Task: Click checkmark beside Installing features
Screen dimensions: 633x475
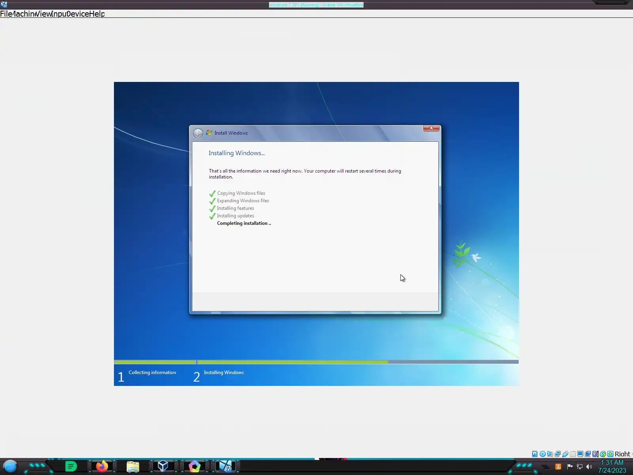Action: coord(212,209)
